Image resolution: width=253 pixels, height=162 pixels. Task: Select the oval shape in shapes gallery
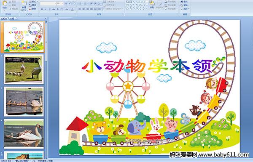coord(144,2)
